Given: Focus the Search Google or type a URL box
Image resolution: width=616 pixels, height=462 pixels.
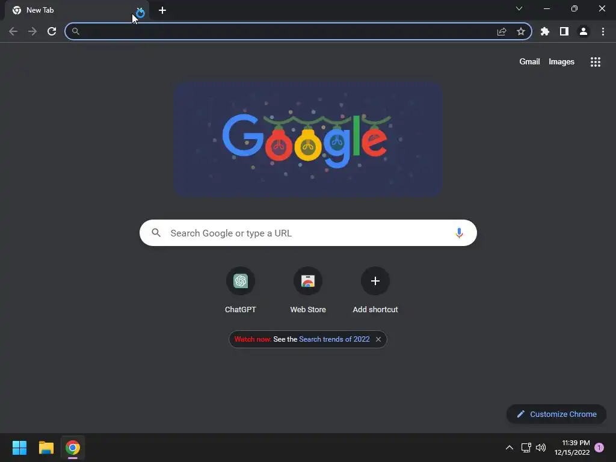Looking at the screenshot, I should coord(308,233).
